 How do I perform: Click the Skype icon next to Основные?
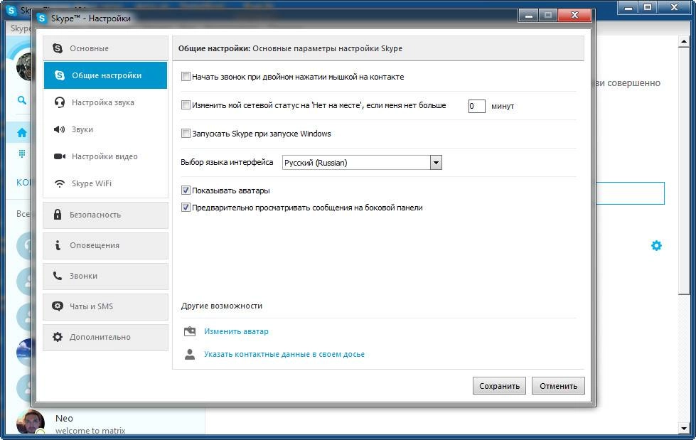tap(58, 48)
